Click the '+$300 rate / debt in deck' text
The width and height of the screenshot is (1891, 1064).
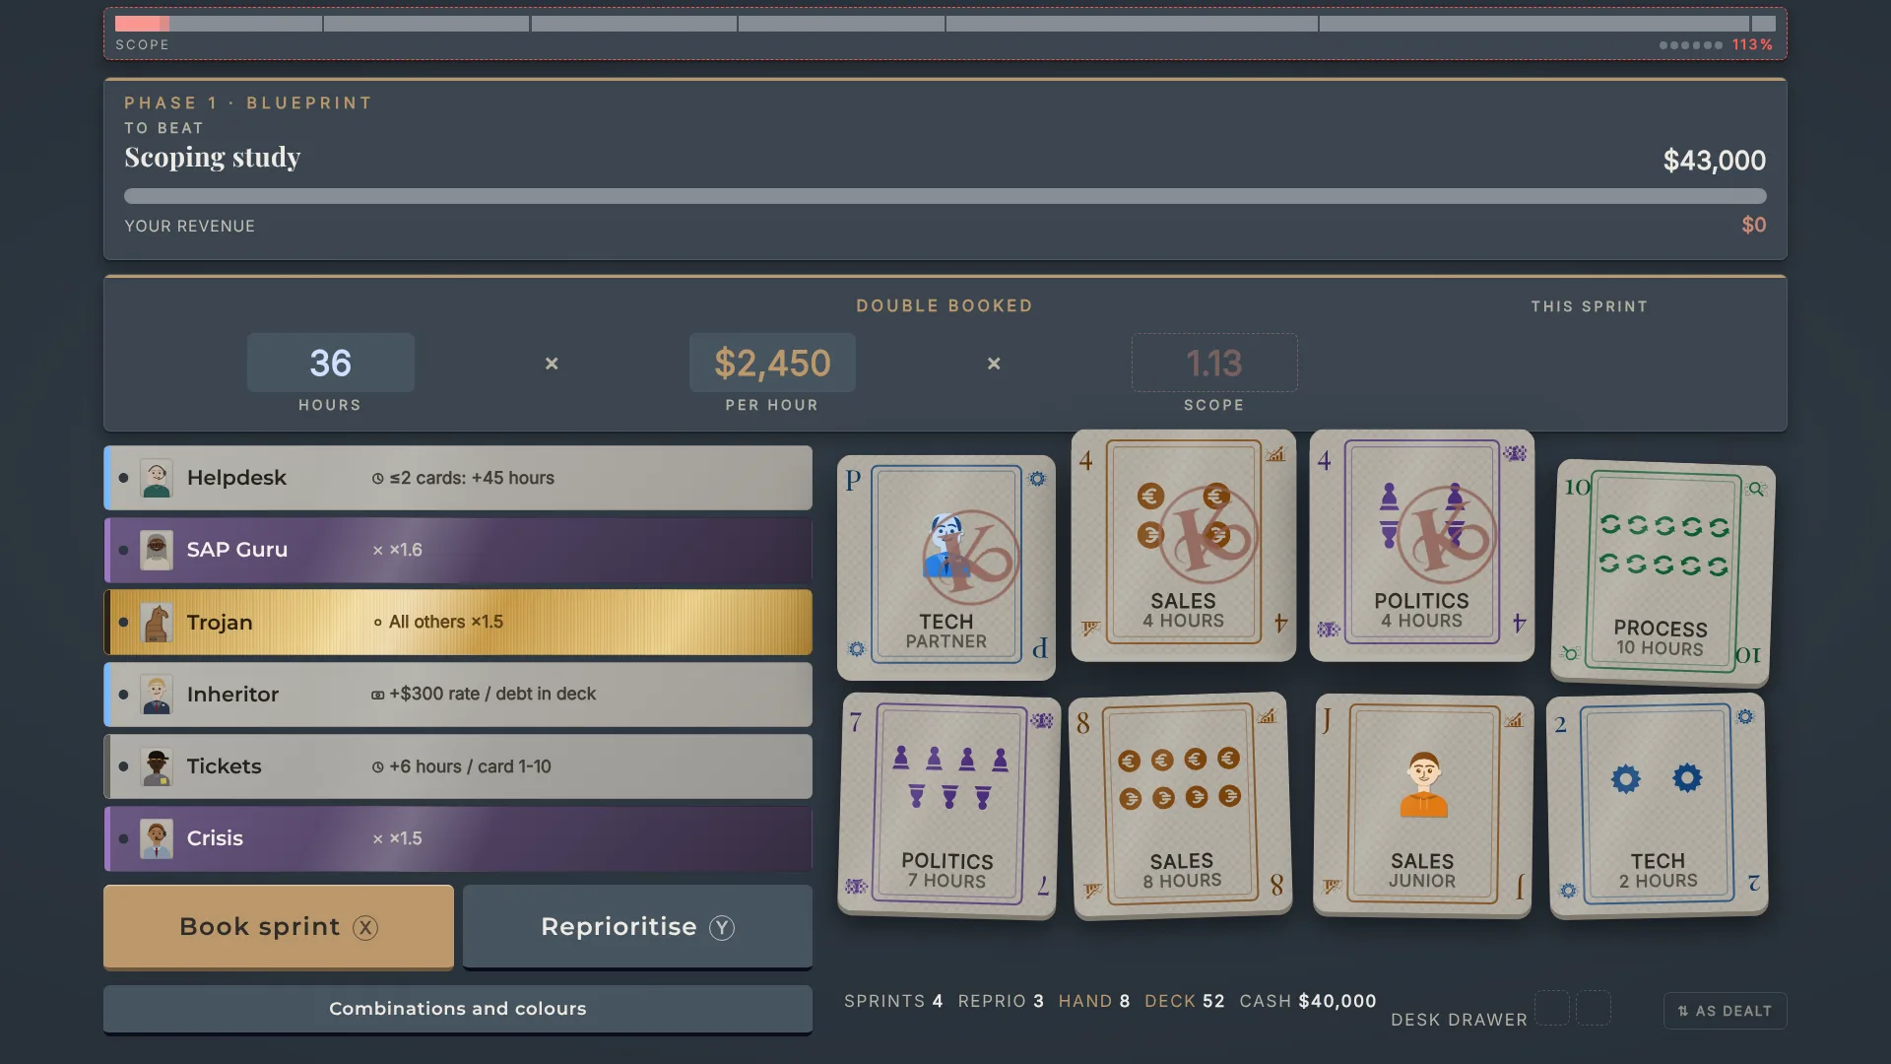click(x=492, y=695)
